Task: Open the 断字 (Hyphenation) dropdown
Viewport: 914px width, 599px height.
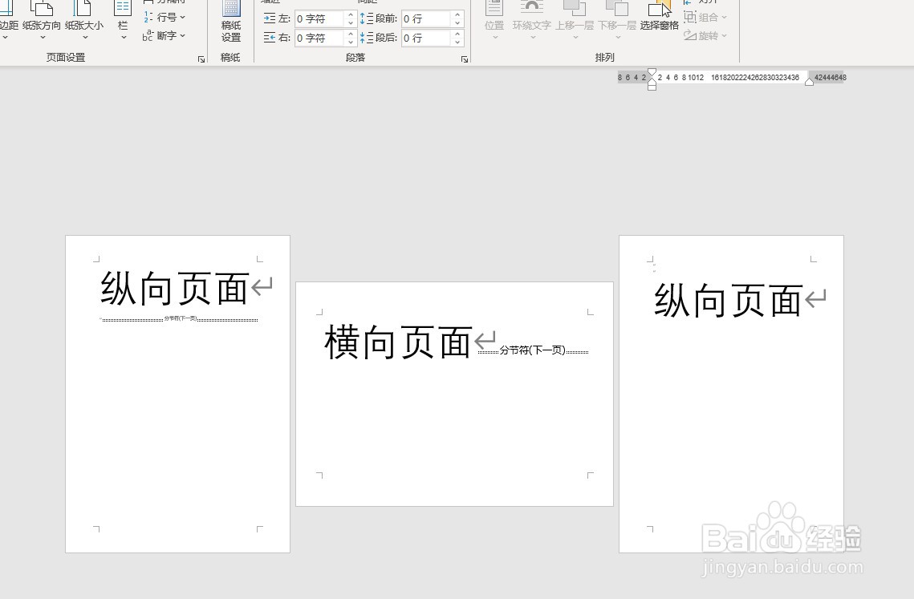Action: (x=182, y=35)
